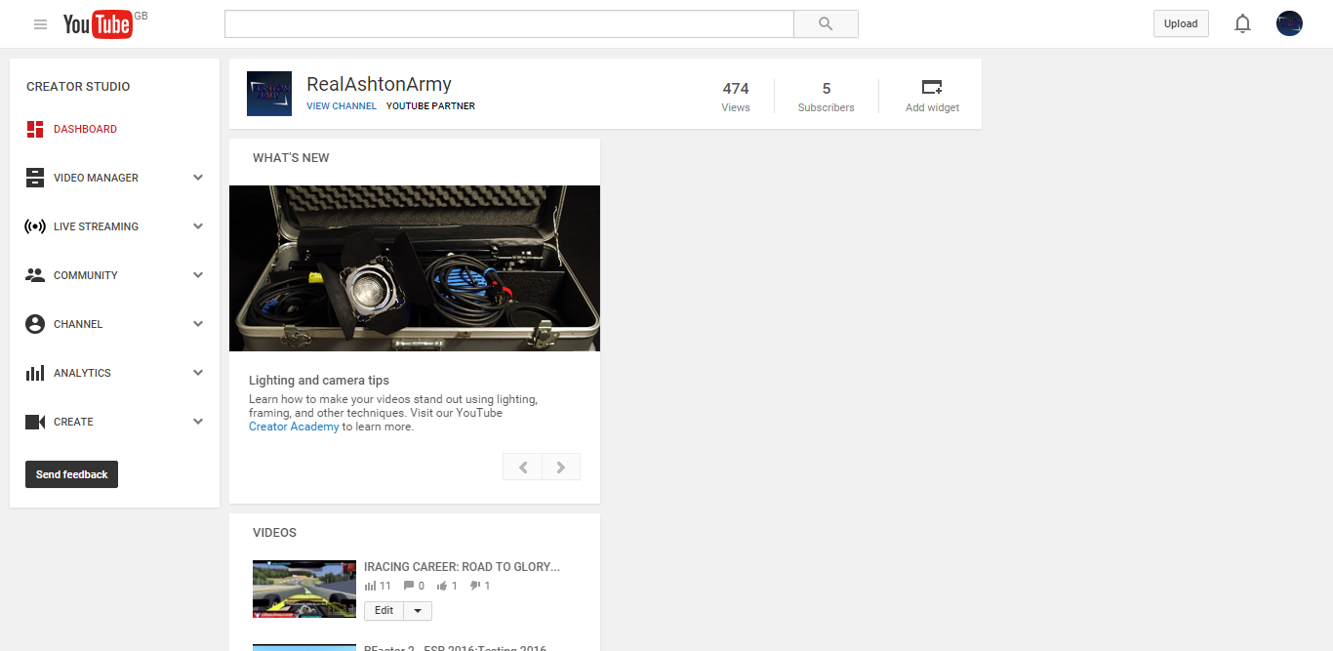Expand the Analytics section

click(198, 373)
